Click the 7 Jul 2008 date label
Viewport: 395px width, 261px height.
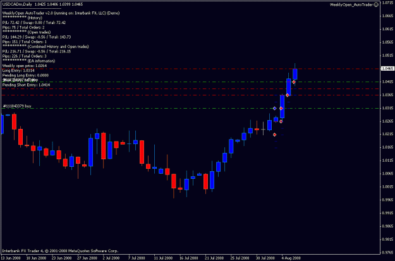137,258
